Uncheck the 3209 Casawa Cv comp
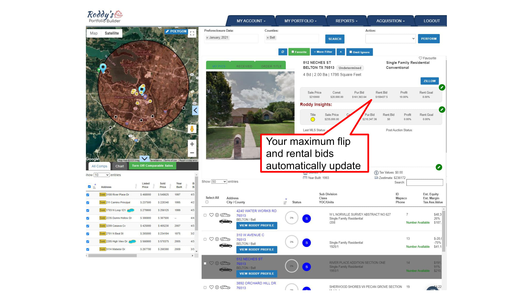The height and width of the screenshot is (299, 532). click(88, 226)
